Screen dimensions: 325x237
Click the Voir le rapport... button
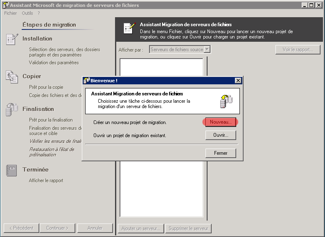pos(298,50)
